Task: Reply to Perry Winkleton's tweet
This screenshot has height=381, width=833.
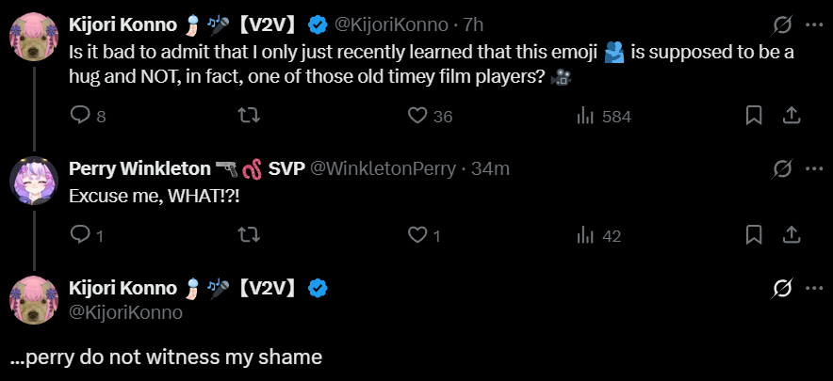Action: point(81,235)
